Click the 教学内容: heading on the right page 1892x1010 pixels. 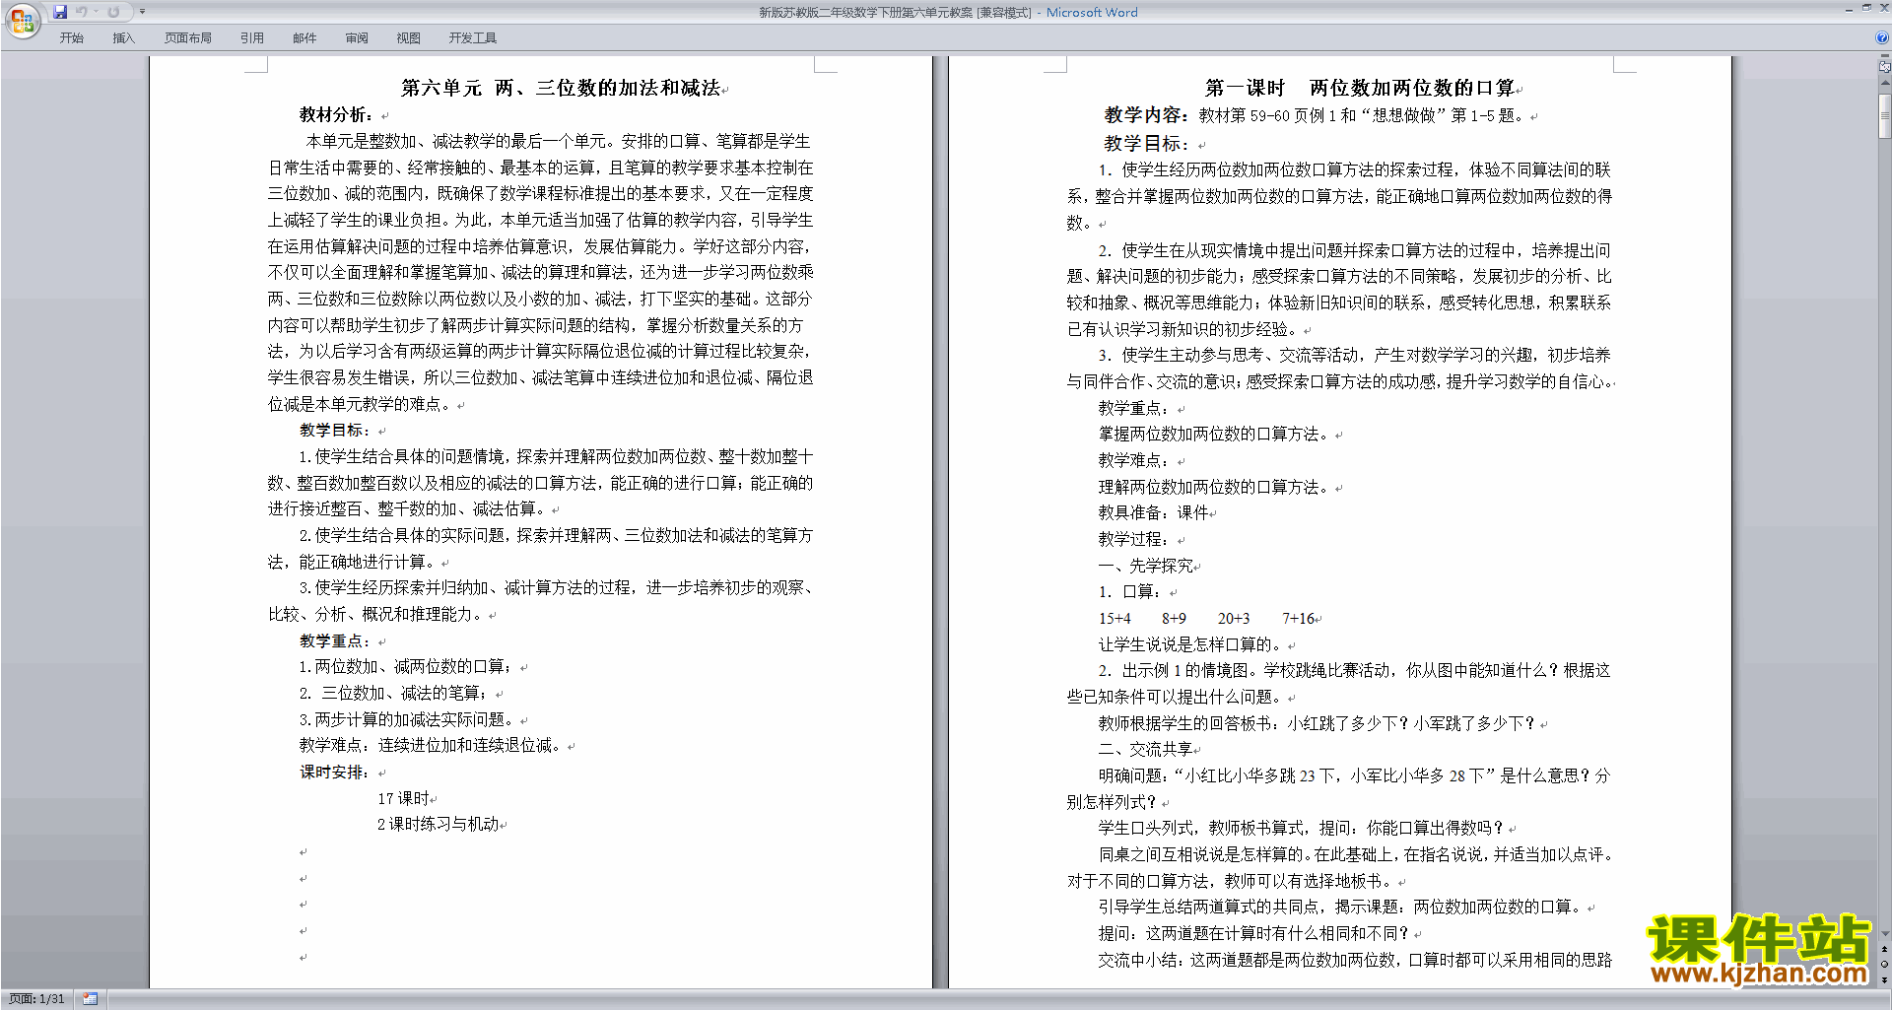coord(1146,115)
